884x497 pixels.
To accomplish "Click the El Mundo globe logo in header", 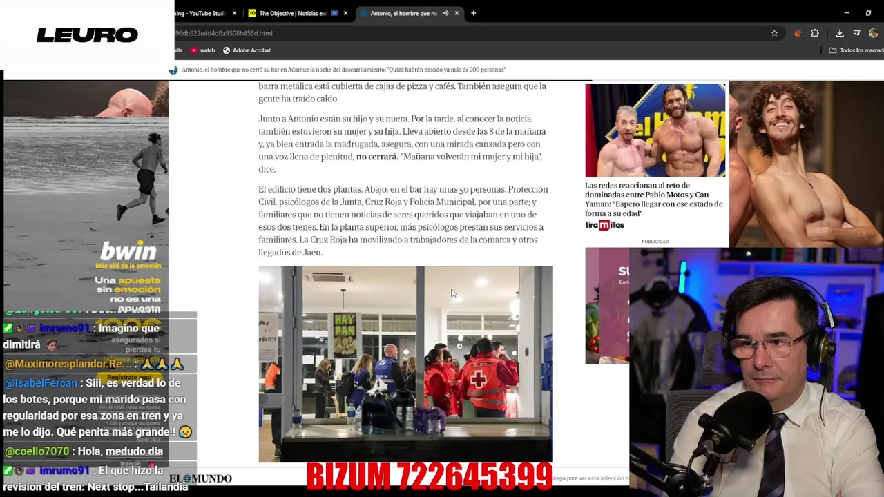I will 173,70.
